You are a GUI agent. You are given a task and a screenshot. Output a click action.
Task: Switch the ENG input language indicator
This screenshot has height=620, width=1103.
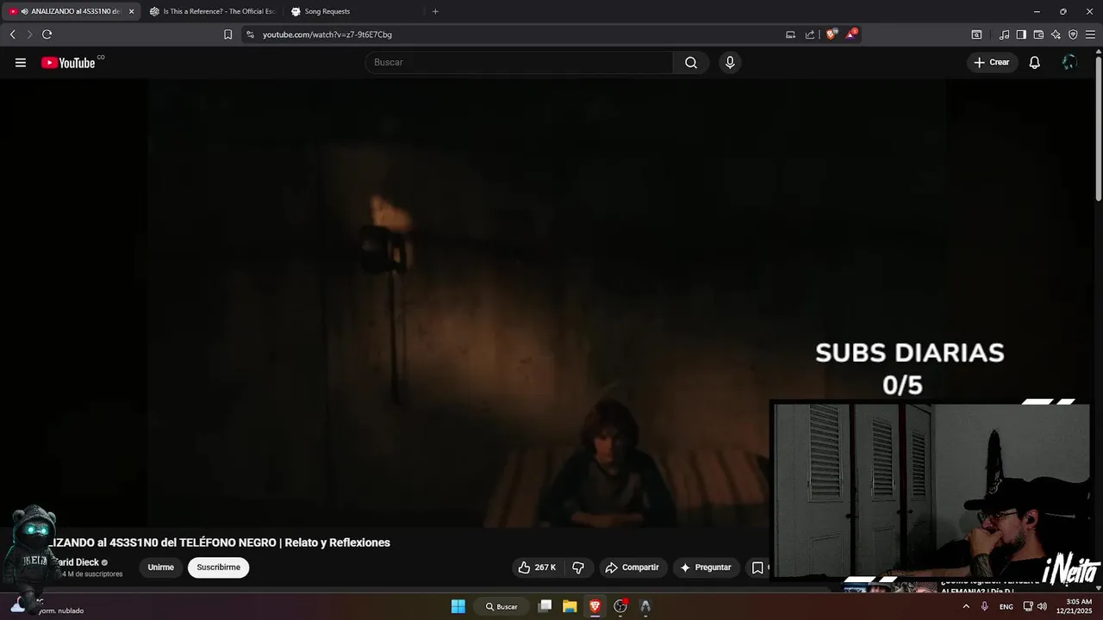click(1006, 607)
